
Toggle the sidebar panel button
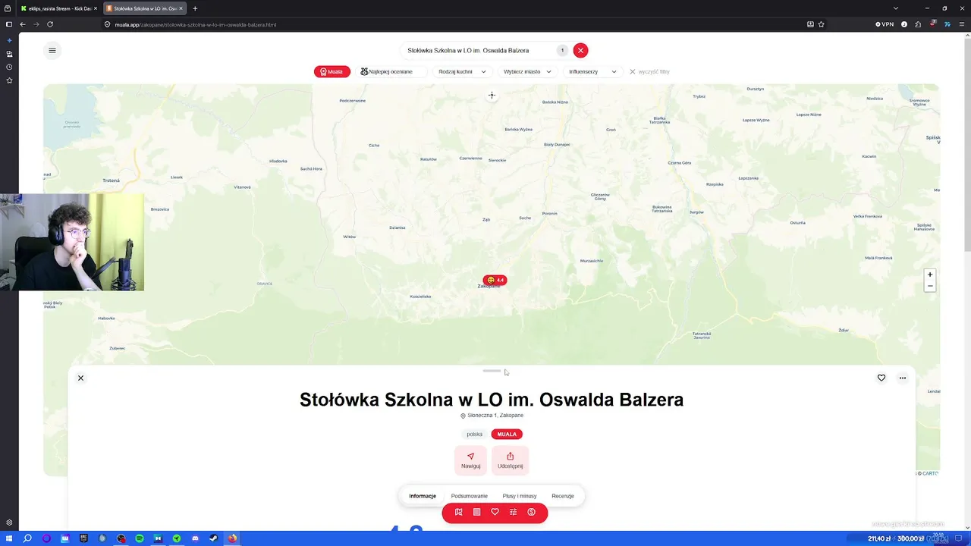[9, 24]
